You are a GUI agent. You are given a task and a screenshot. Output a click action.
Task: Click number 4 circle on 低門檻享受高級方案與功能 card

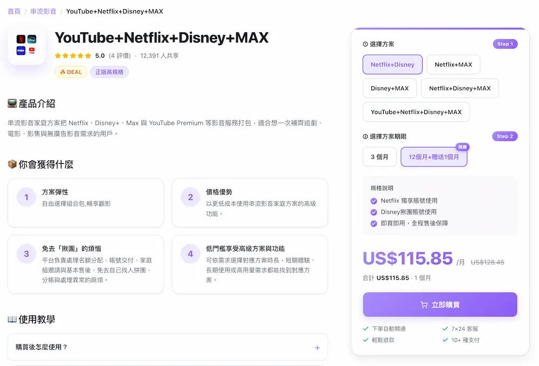point(190,254)
